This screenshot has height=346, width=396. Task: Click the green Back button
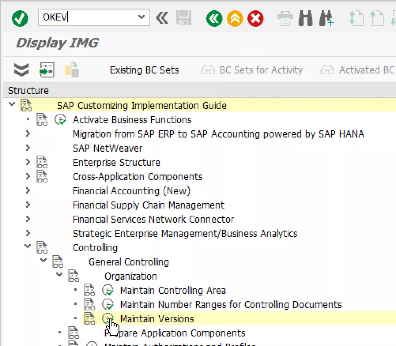214,18
